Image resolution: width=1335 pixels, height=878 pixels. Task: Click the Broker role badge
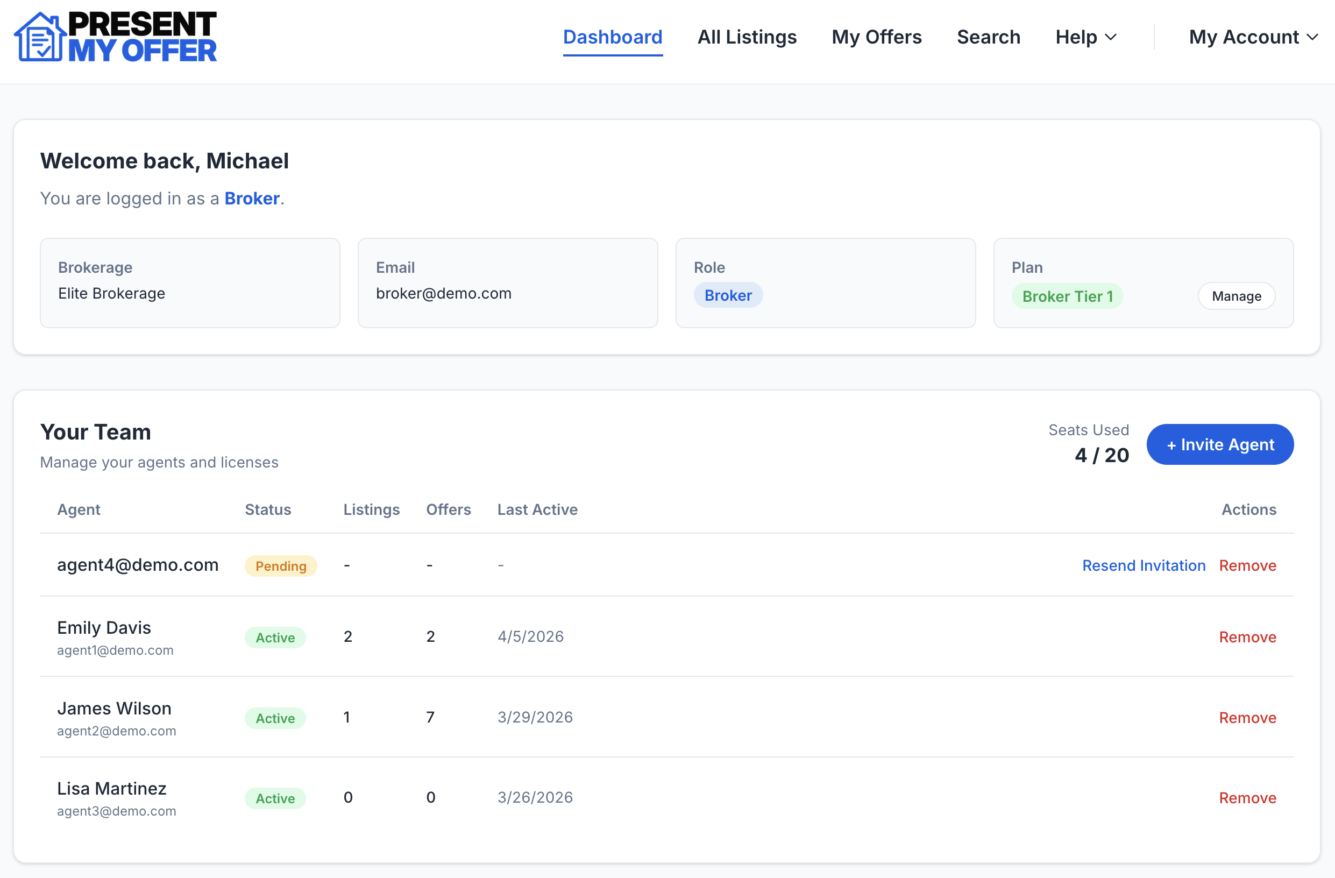728,294
